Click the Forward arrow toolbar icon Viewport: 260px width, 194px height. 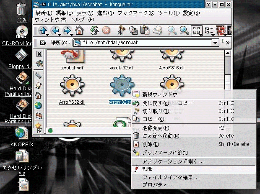click(67, 31)
